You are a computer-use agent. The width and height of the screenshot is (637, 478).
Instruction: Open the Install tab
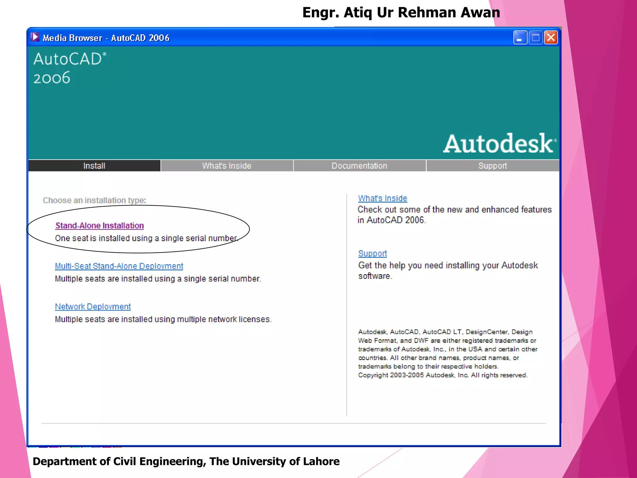coord(94,166)
